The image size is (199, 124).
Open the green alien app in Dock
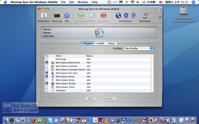pyautogui.click(x=39, y=120)
